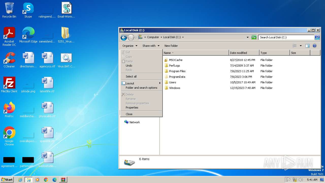Click the Action Center flag tray icon
Screen dimensions: 325x183
(289, 180)
